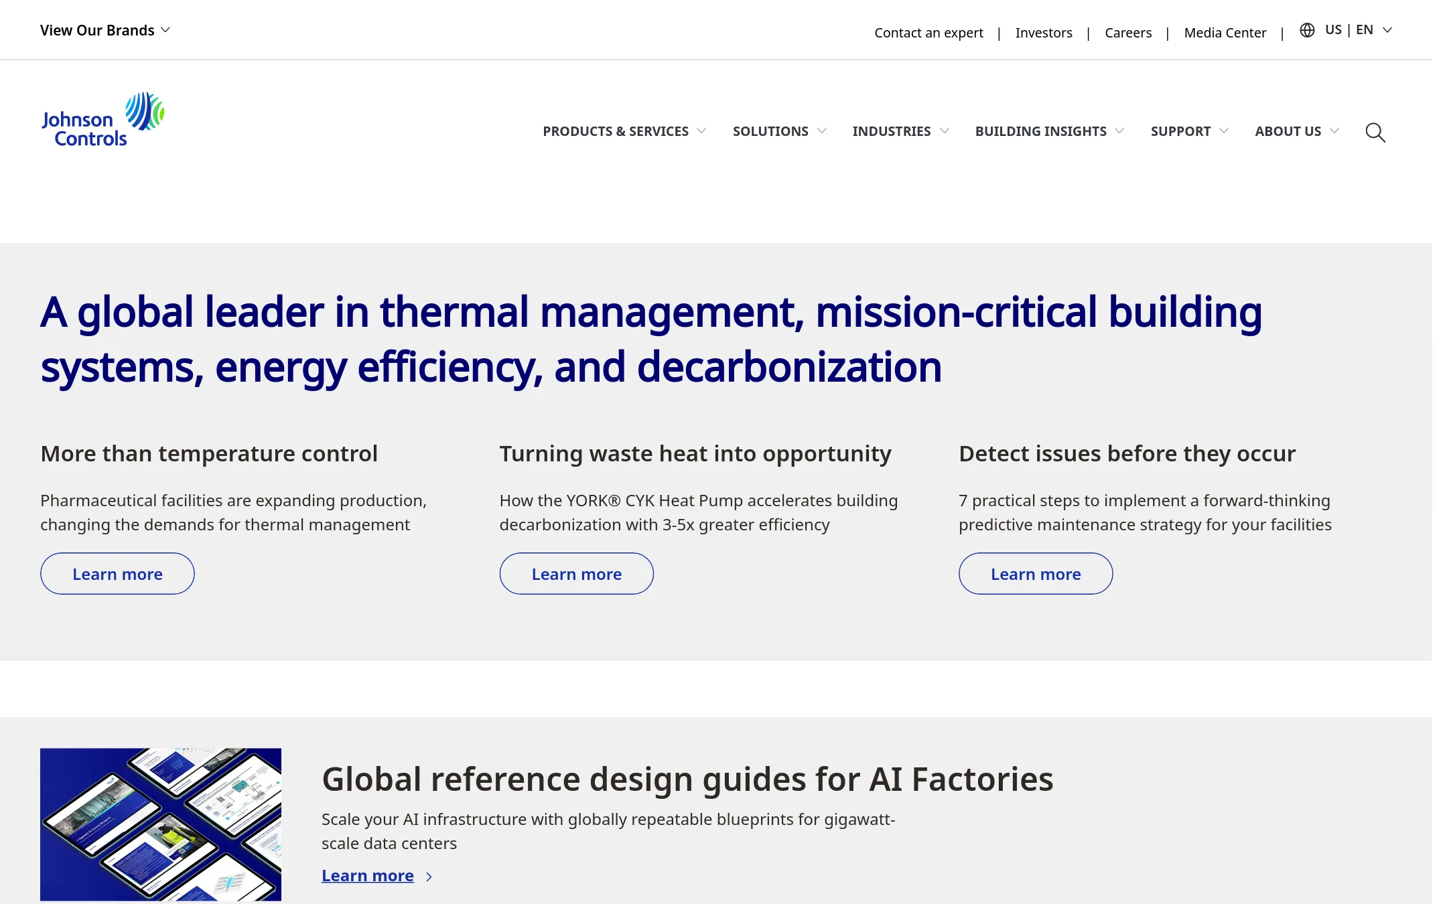The image size is (1447, 904).
Task: Open Learn more link for AI Factories
Action: tap(368, 876)
